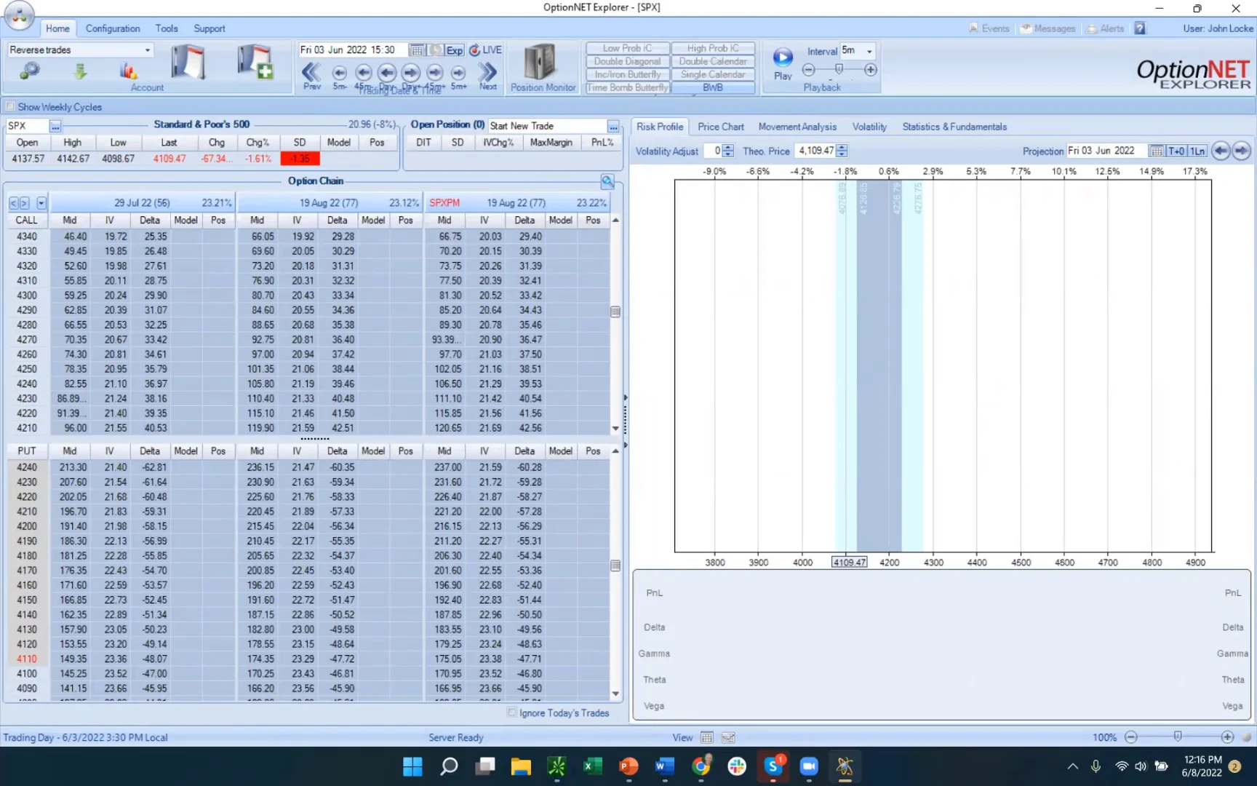The height and width of the screenshot is (786, 1257).
Task: Click the account chart bars icon
Action: coord(129,71)
